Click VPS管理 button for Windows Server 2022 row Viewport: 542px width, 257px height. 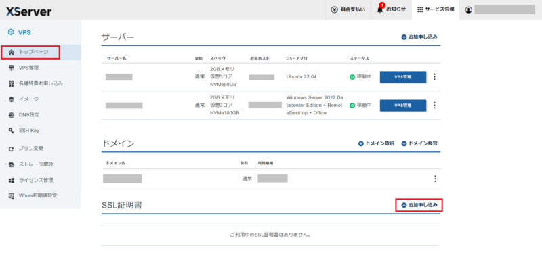(402, 106)
